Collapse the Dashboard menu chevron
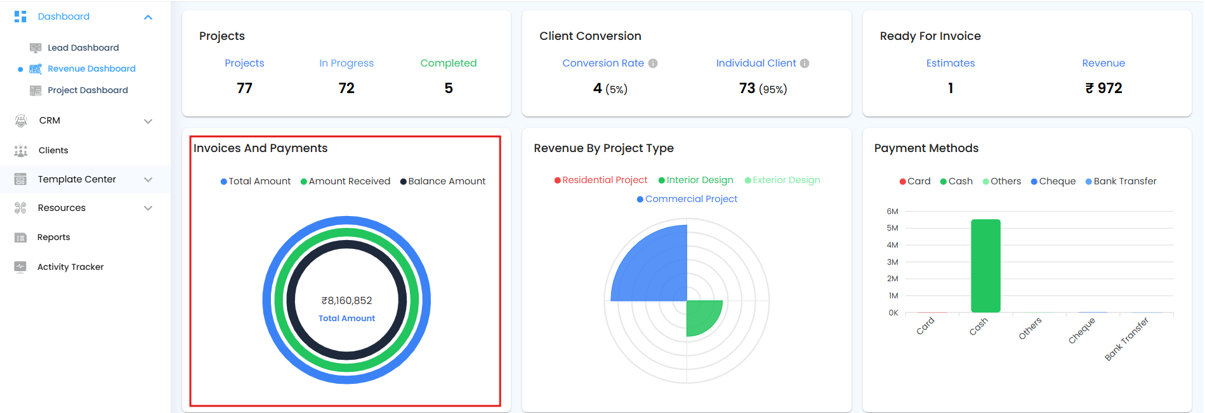This screenshot has width=1205, height=413. [x=148, y=17]
